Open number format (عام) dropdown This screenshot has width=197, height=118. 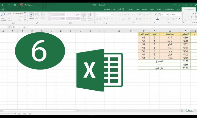[97, 15]
